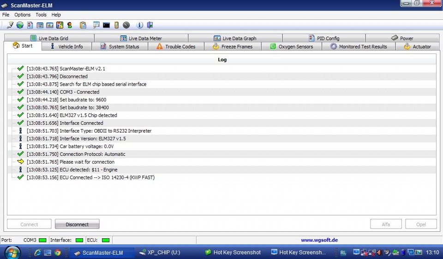Select log row 'Set baudrate to: 38400'
This screenshot has height=259, width=443.
222,107
